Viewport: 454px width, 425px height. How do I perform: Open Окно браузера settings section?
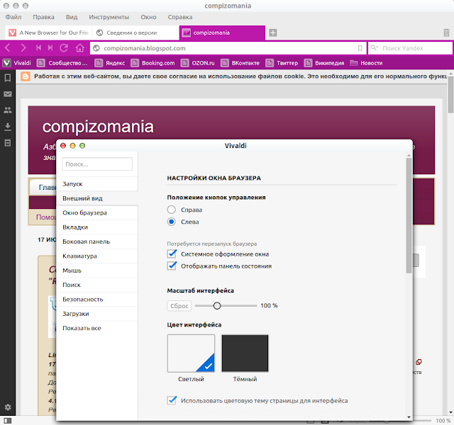pyautogui.click(x=97, y=212)
